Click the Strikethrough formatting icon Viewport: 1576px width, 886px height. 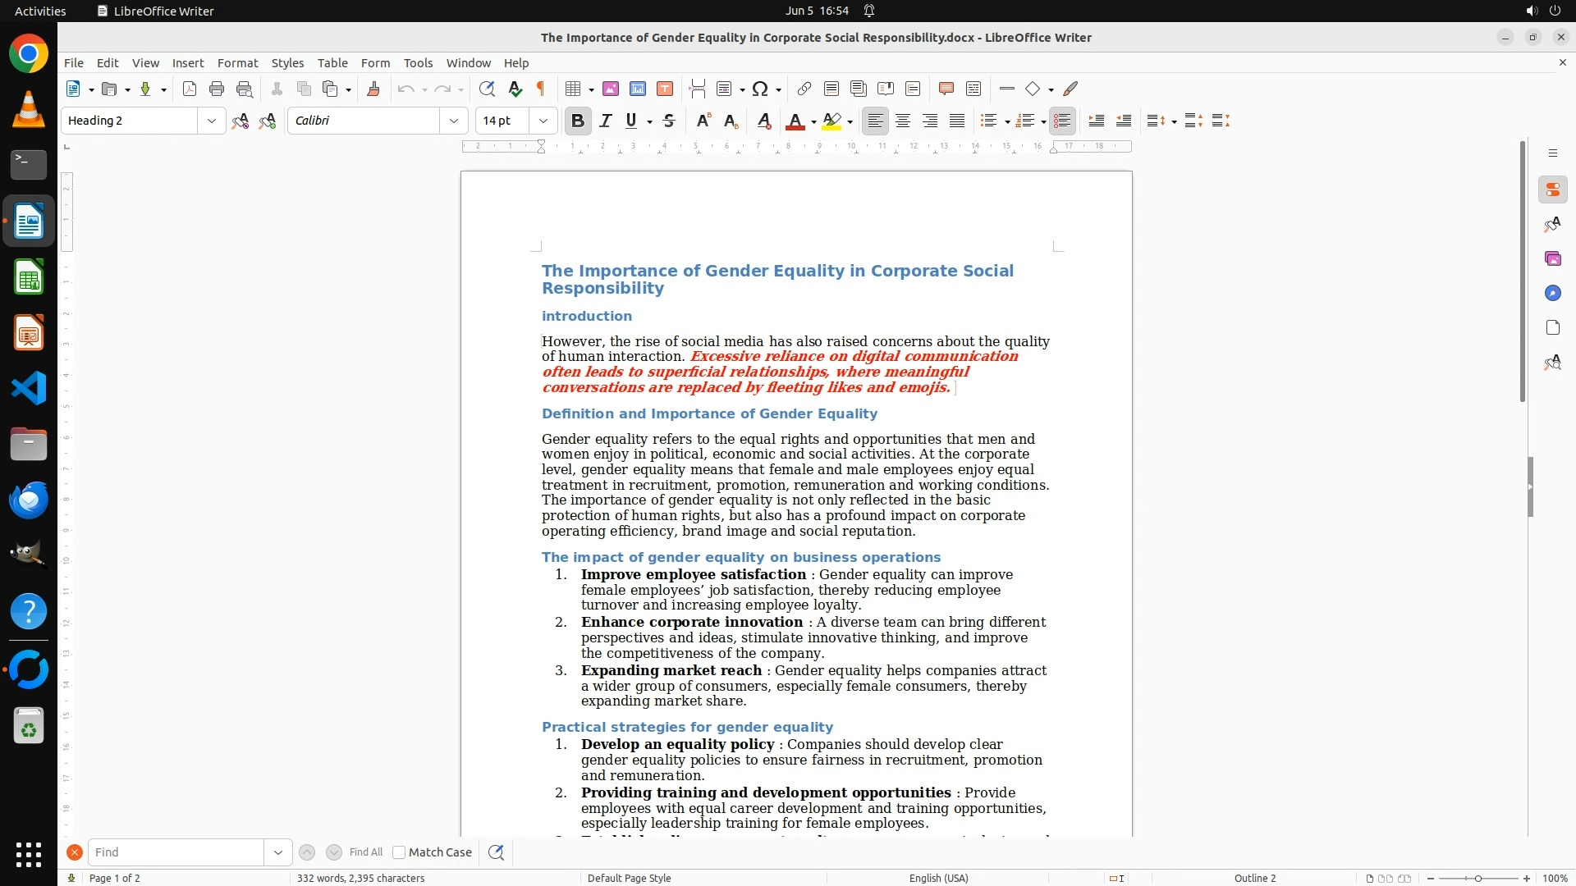pos(669,121)
